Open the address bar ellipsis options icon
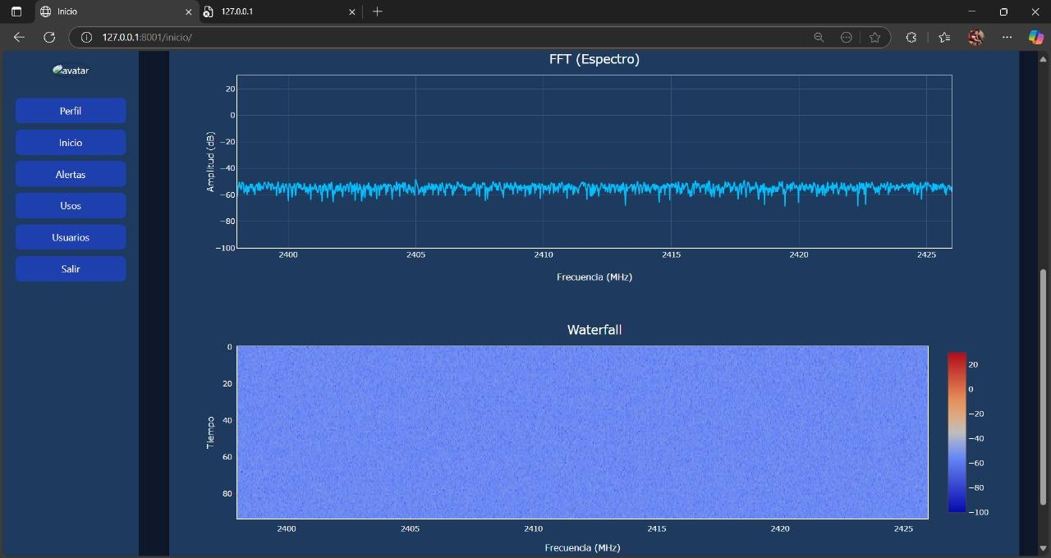The image size is (1051, 558). coord(847,37)
